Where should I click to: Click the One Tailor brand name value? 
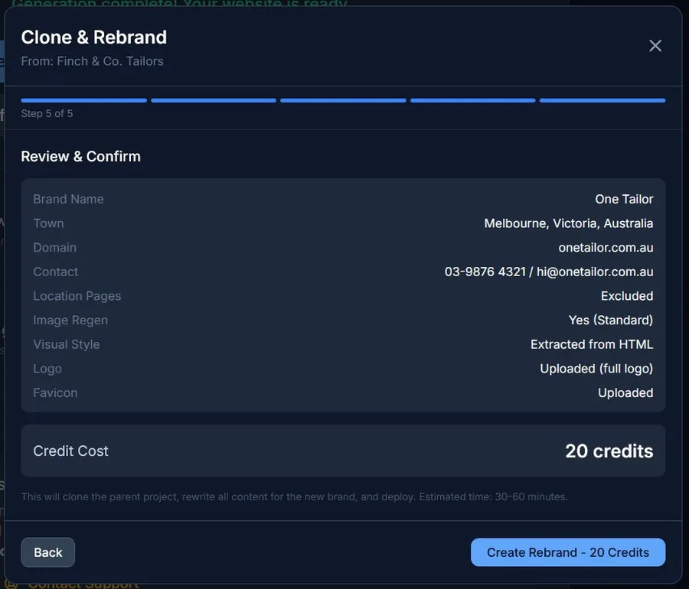pos(624,199)
